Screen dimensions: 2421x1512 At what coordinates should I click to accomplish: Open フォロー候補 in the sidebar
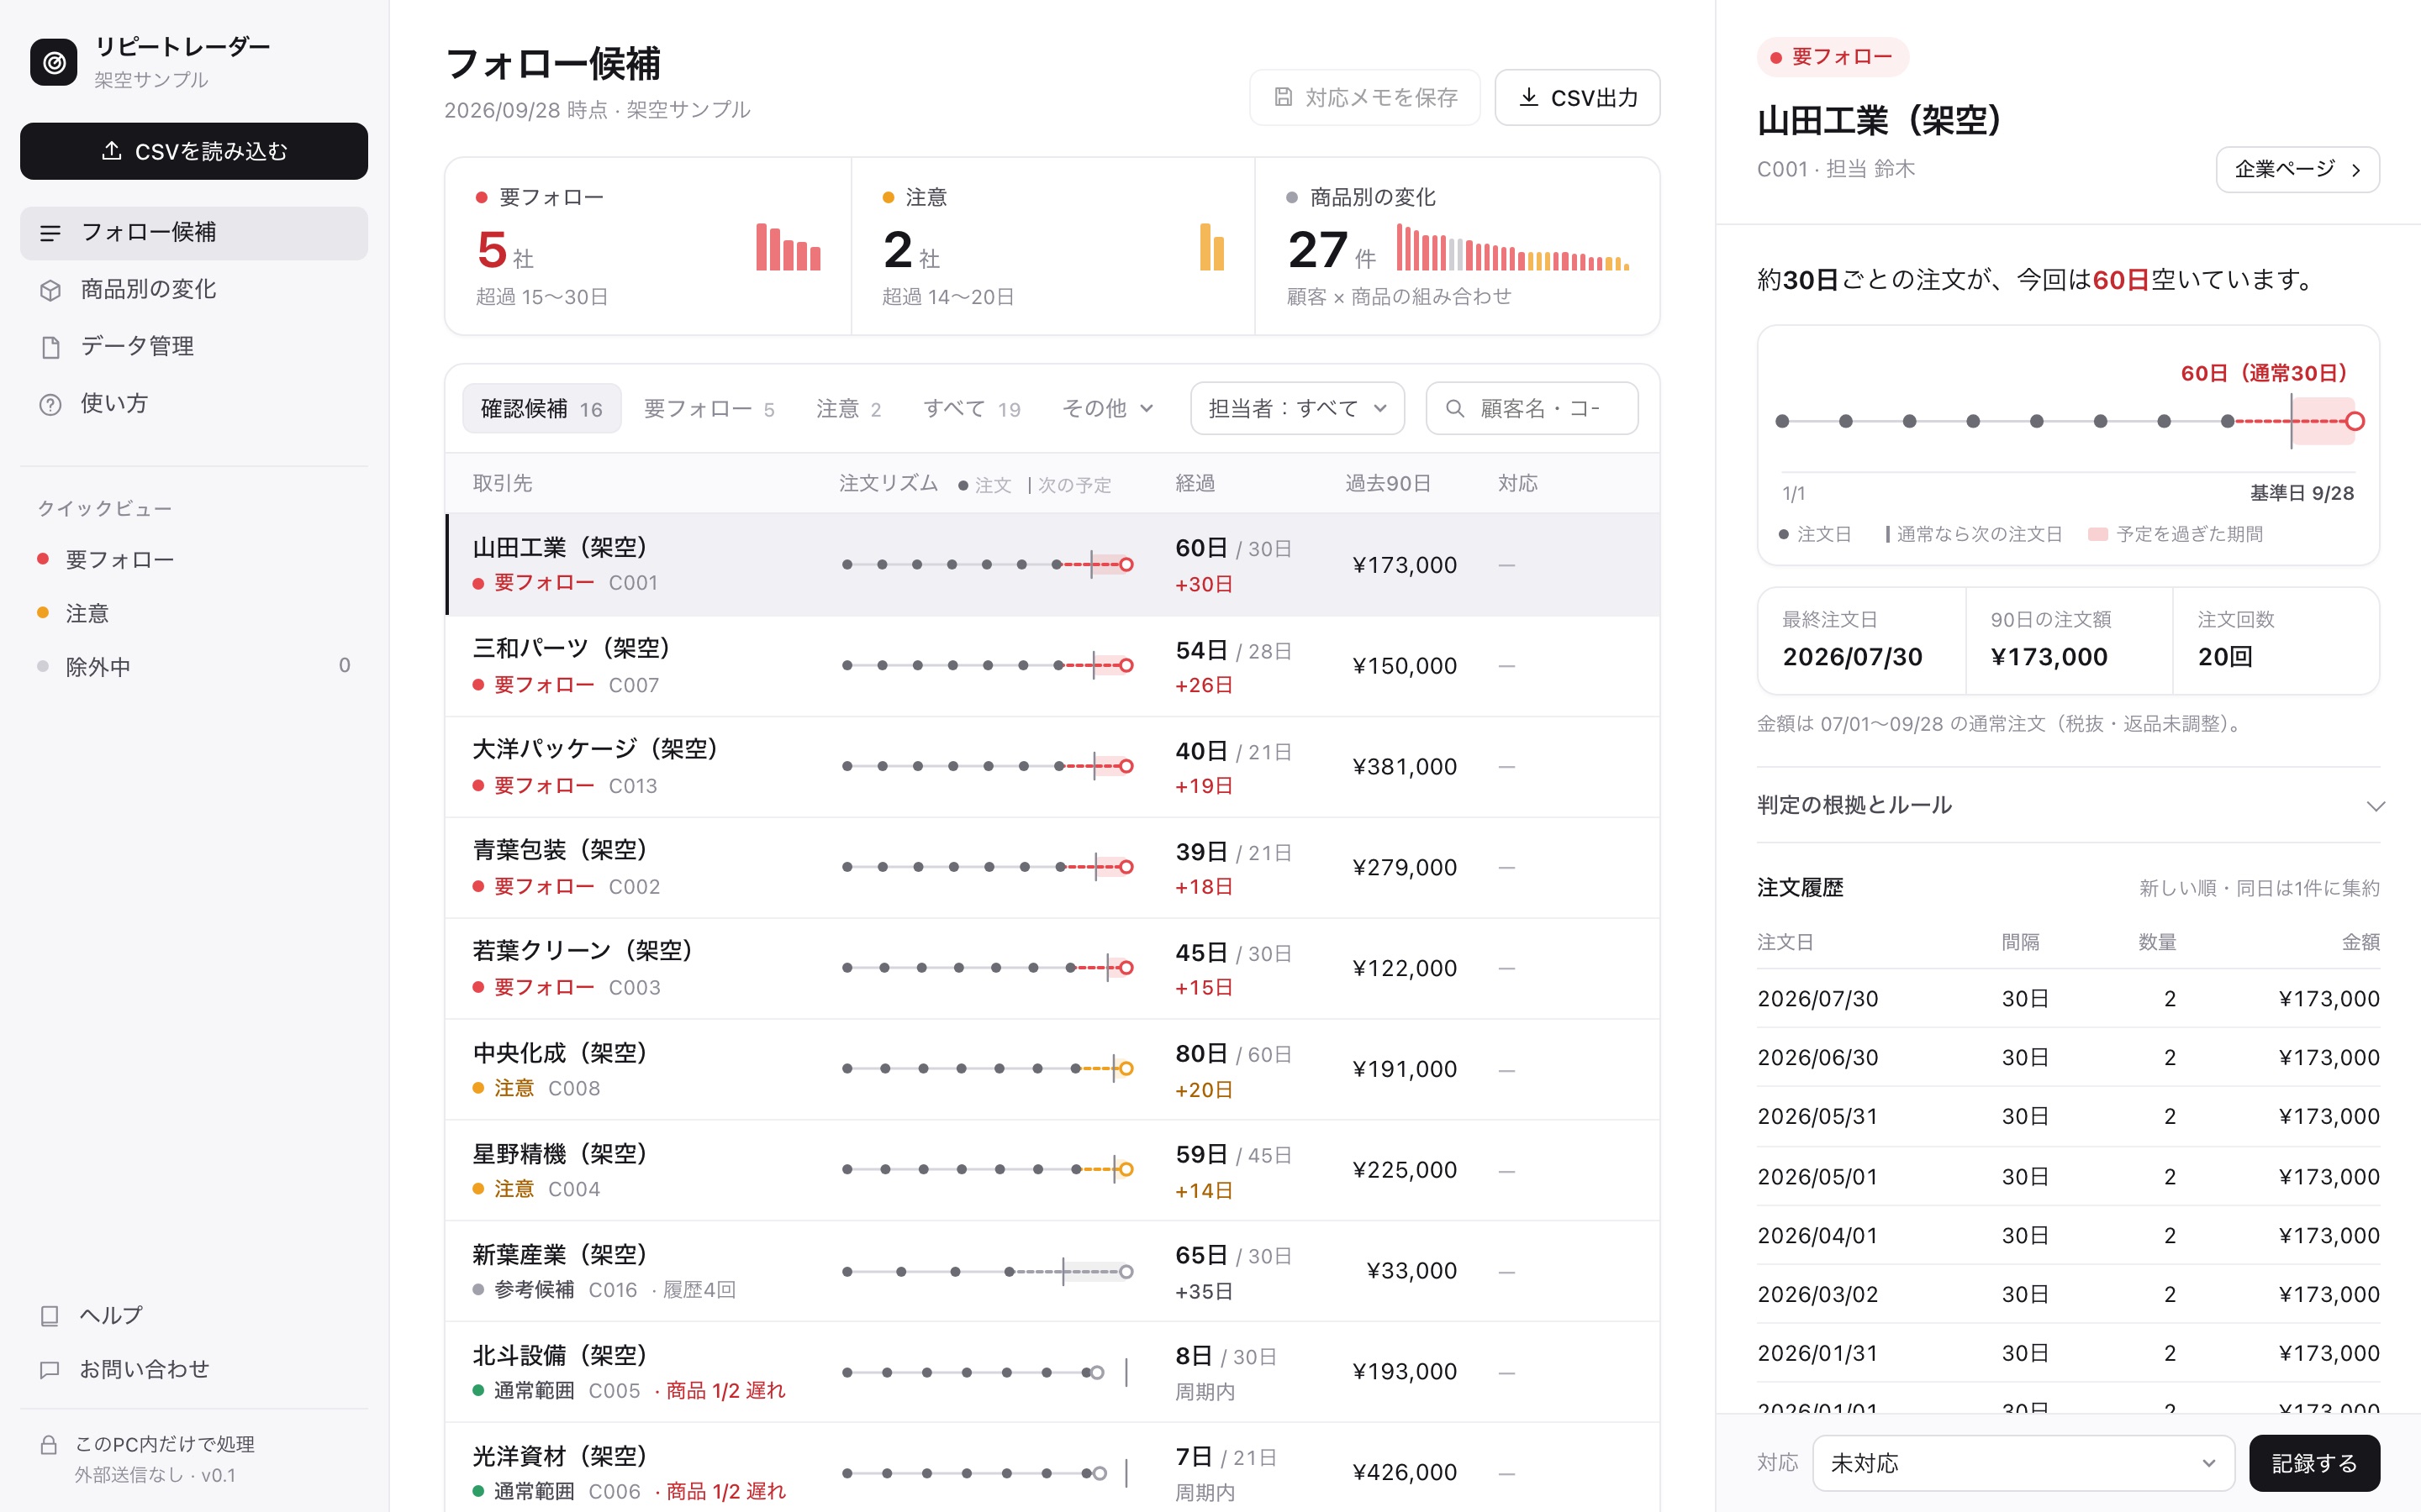194,233
